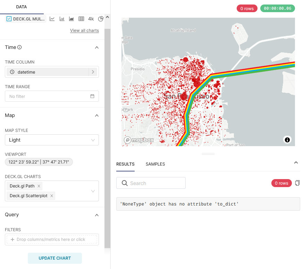Open the Map Style dropdown
Image resolution: width=304 pixels, height=269 pixels.
coord(52,140)
